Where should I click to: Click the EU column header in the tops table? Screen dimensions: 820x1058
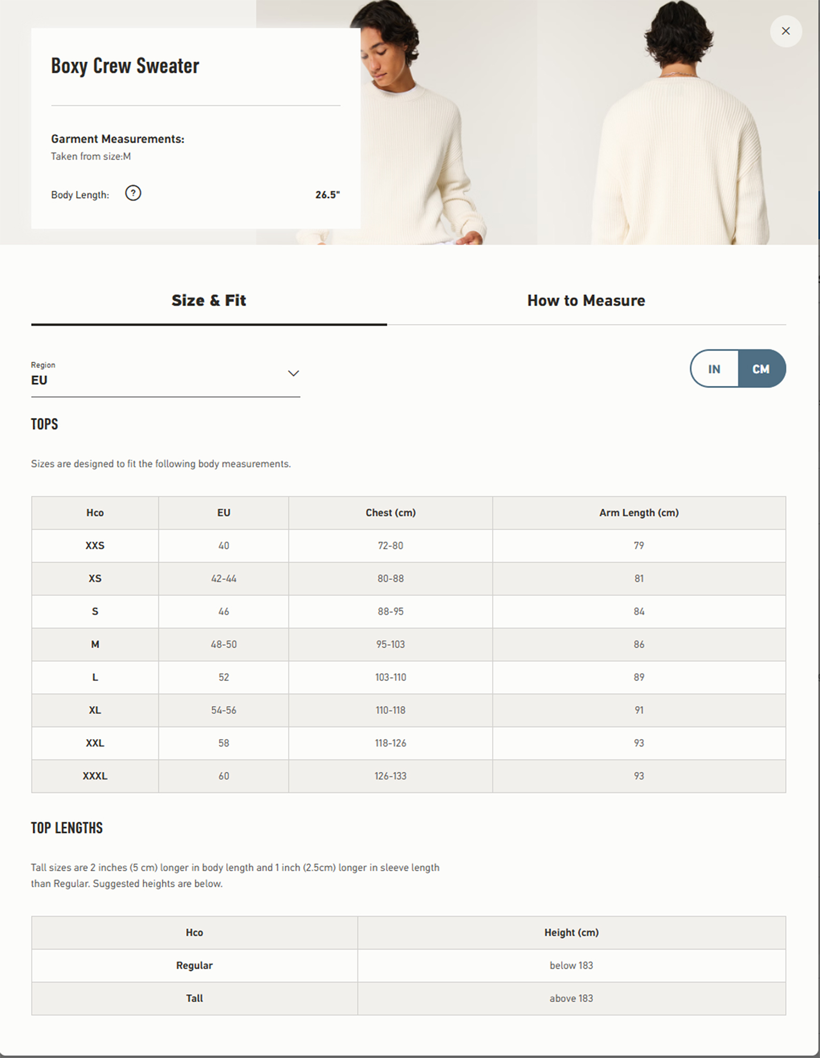pyautogui.click(x=224, y=513)
